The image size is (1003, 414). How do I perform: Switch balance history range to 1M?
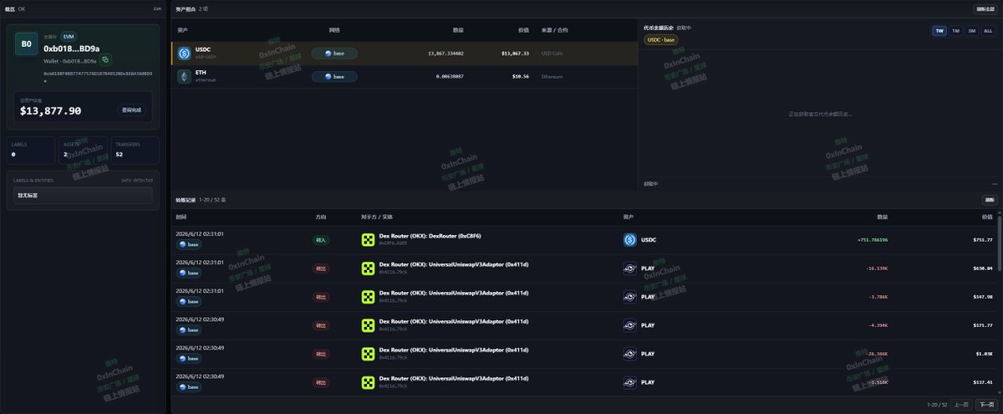pyautogui.click(x=955, y=30)
